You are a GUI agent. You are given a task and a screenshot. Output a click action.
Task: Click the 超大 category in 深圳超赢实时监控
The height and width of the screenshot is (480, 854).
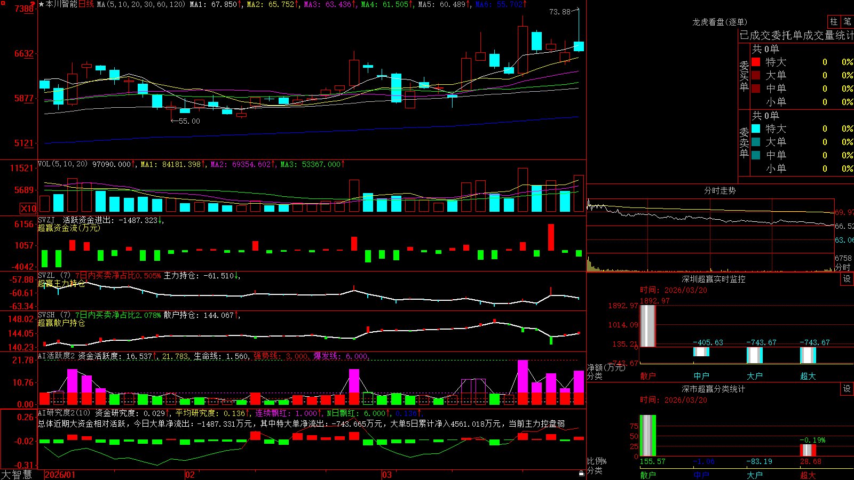(808, 376)
